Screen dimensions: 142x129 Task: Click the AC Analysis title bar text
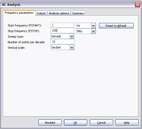tap(11, 5)
